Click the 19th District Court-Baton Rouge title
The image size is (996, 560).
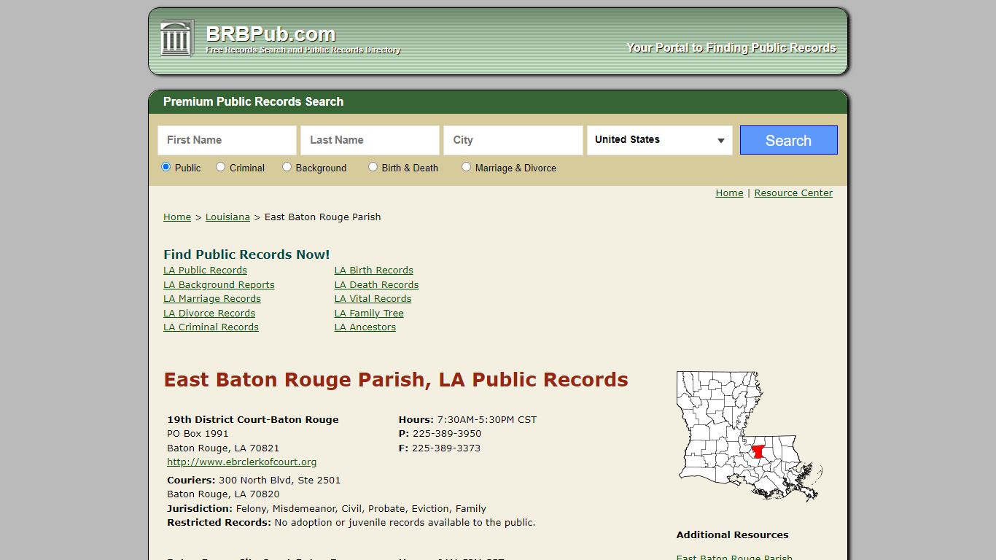pos(253,420)
